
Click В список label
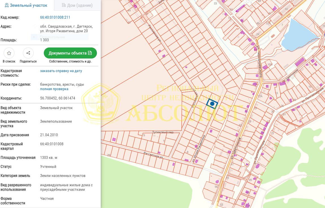(x=9, y=62)
